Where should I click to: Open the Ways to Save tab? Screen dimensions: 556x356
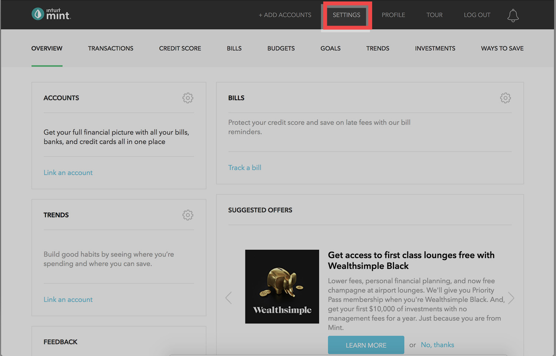502,49
